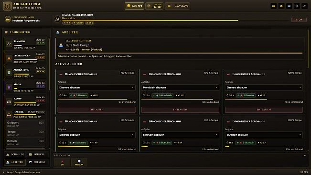Click the Arcane Forge logo emblem
The width and height of the screenshot is (311, 175).
point(7,6)
